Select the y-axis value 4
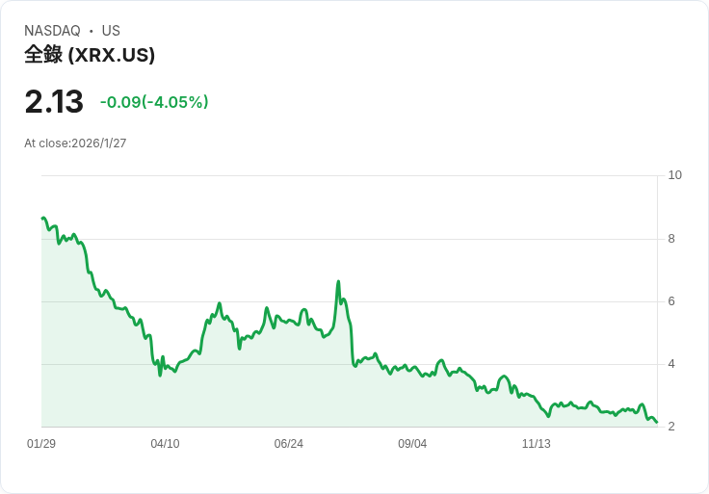The image size is (709, 494). 672,364
